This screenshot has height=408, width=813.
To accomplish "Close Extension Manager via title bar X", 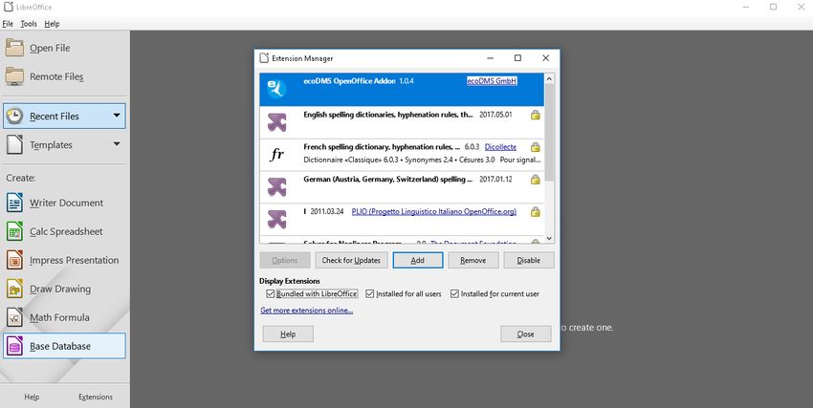I will point(545,58).
